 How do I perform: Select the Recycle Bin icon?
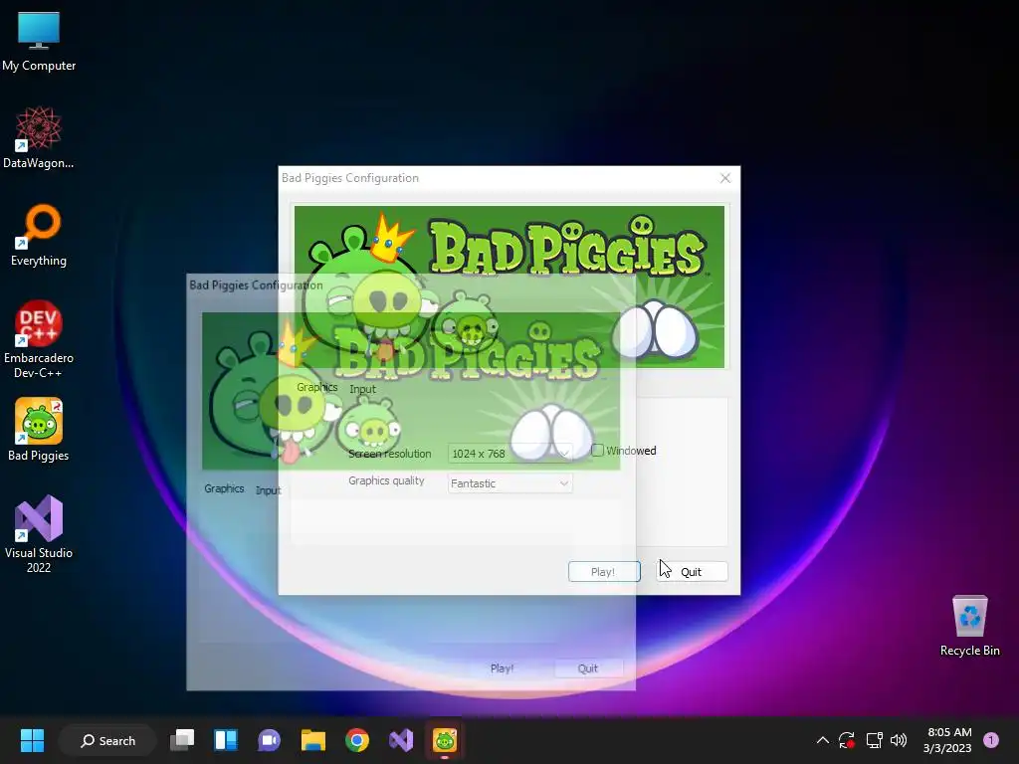(x=969, y=626)
